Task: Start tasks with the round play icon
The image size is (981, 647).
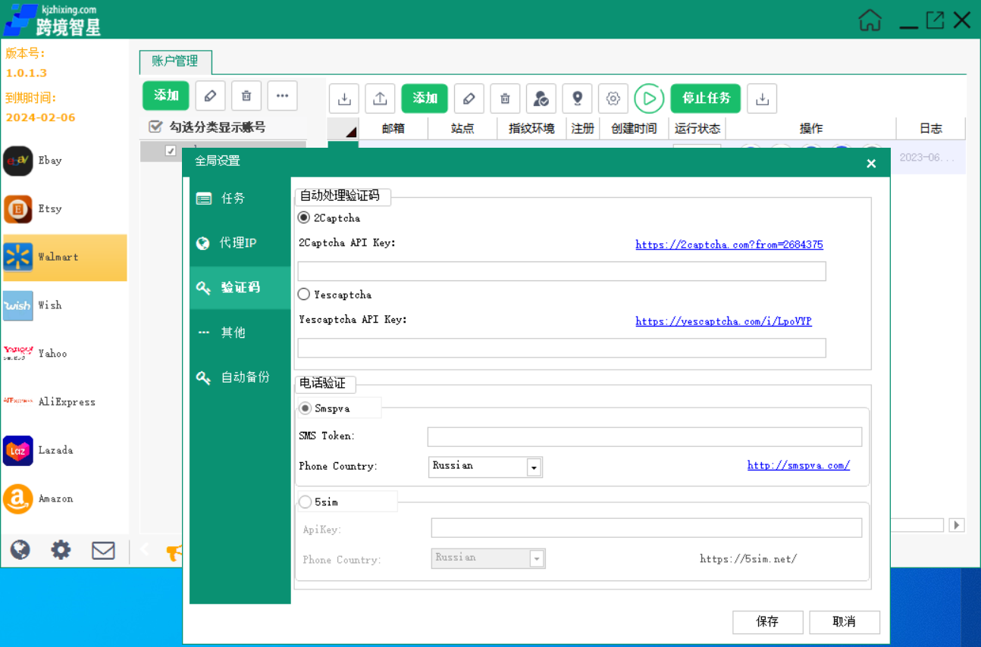Action: pyautogui.click(x=649, y=98)
